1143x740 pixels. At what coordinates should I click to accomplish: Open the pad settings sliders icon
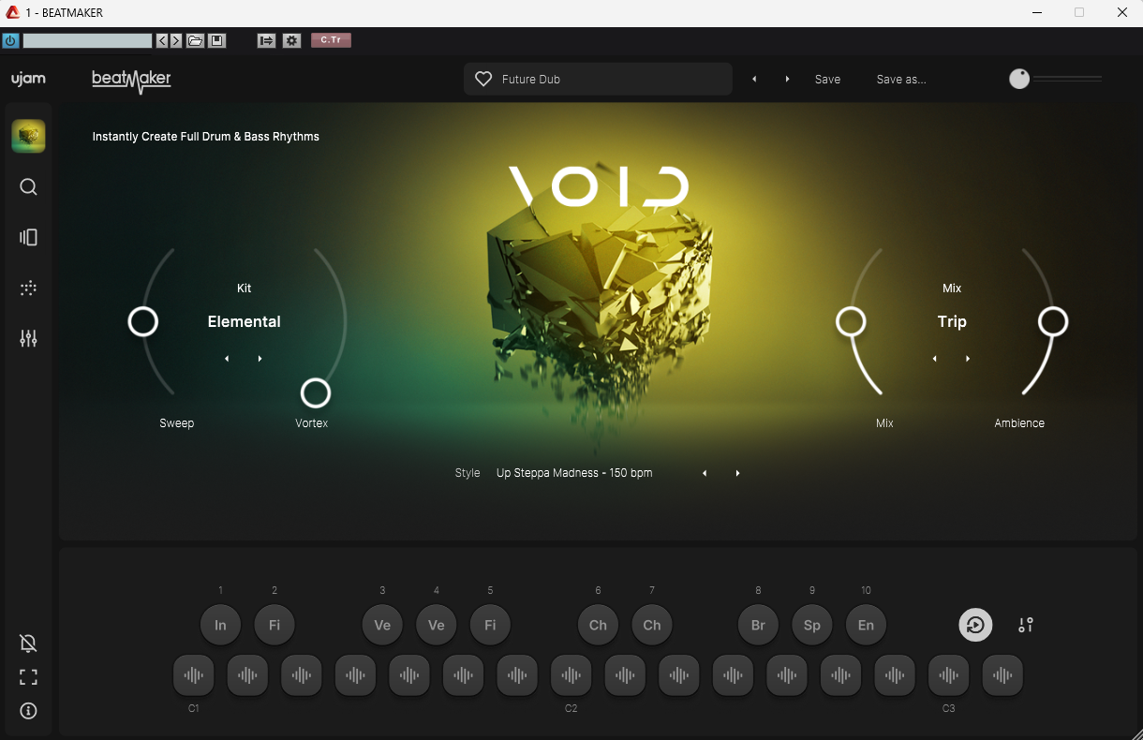[x=1026, y=625]
